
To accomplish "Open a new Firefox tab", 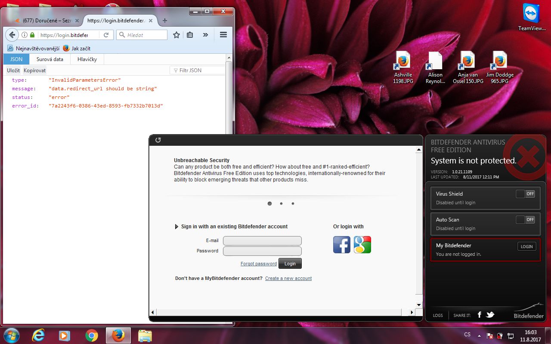I will (x=165, y=21).
